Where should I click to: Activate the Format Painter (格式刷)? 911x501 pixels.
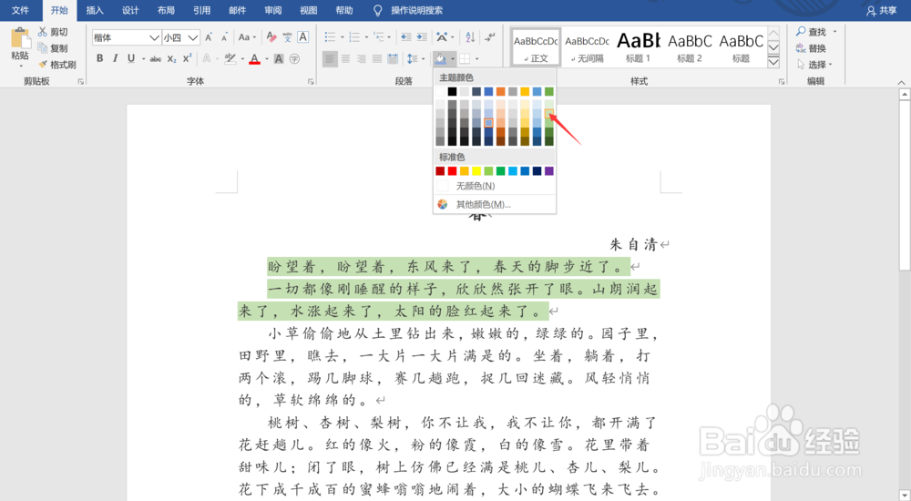click(x=56, y=65)
